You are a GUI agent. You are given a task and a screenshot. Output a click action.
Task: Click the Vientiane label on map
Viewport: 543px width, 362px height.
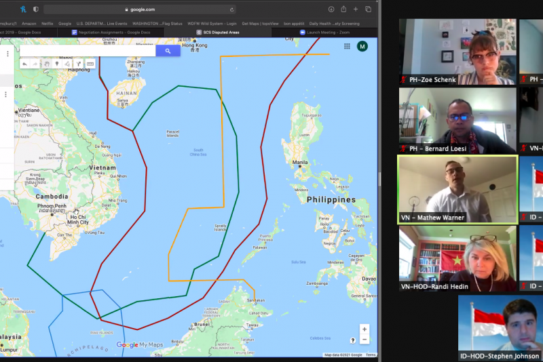pos(29,110)
